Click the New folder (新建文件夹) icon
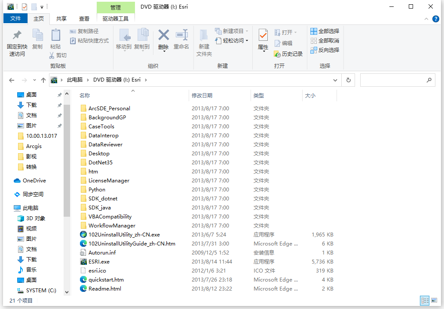Viewport: 444px width, 309px height. click(204, 36)
